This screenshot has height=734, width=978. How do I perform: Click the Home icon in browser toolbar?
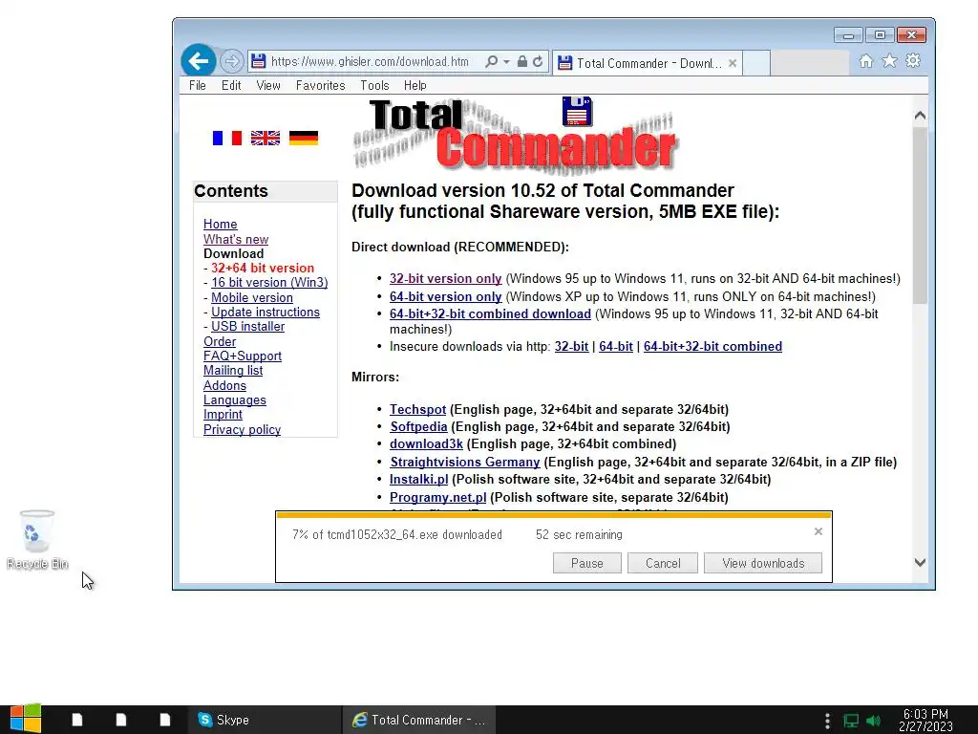coord(865,60)
